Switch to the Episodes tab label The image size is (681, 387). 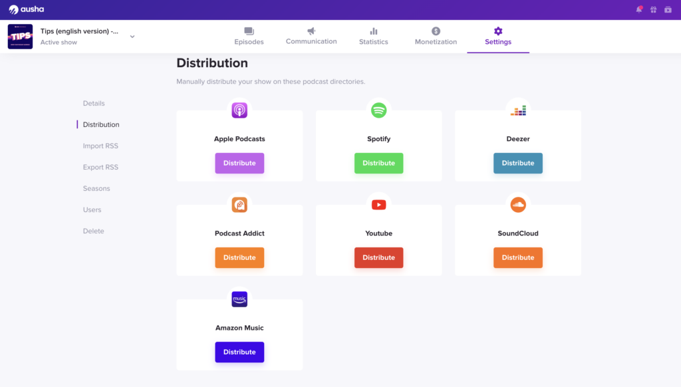click(x=249, y=42)
